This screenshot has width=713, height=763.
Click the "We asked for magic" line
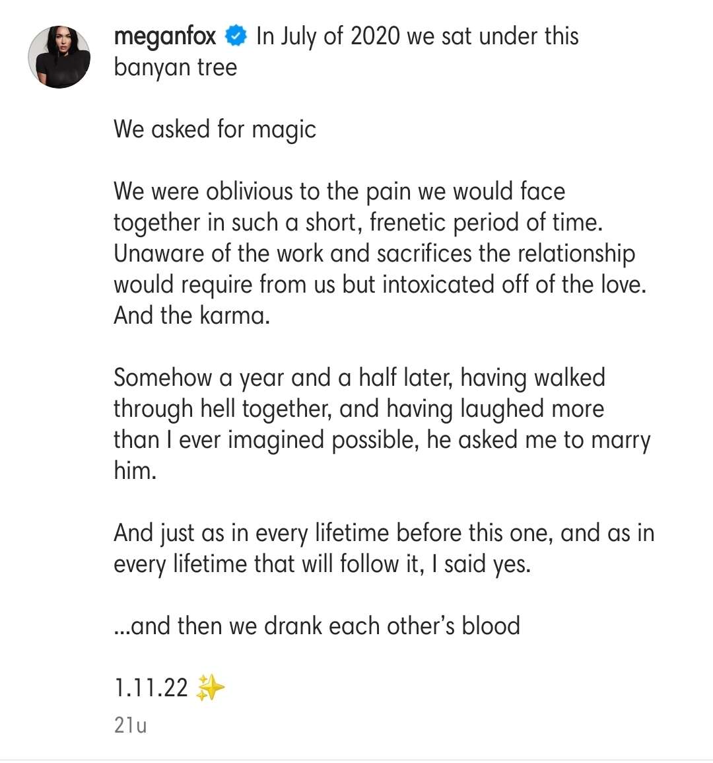[215, 129]
